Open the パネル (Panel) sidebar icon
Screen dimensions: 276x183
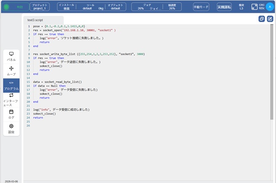coord(11,57)
